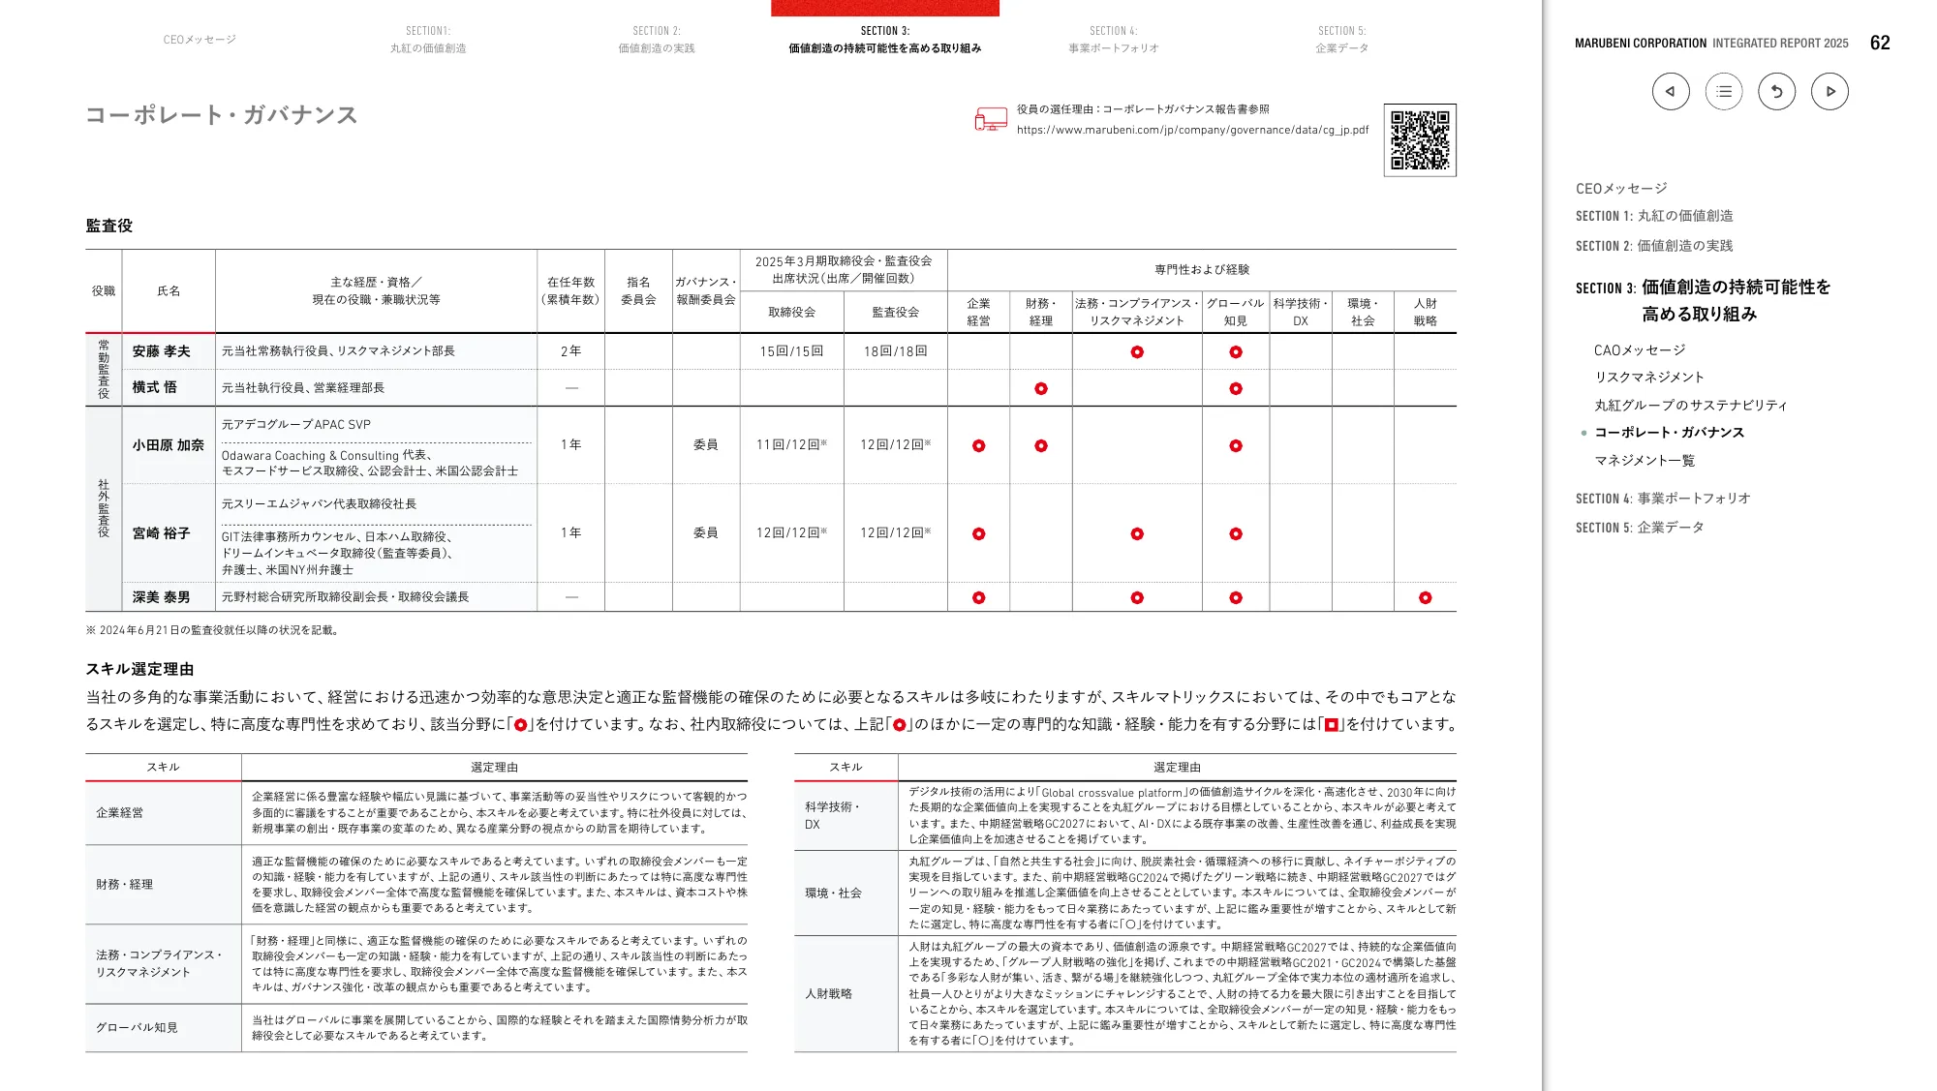
Task: Select リスクマネジメント from the sidebar menu
Action: [1650, 378]
